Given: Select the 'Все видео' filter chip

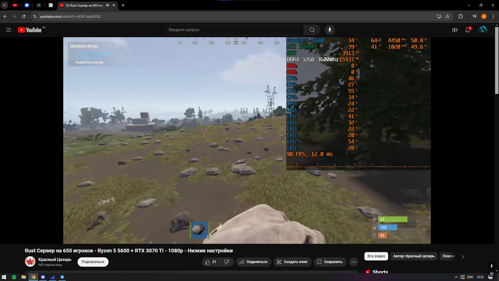Looking at the screenshot, I should pyautogui.click(x=376, y=256).
